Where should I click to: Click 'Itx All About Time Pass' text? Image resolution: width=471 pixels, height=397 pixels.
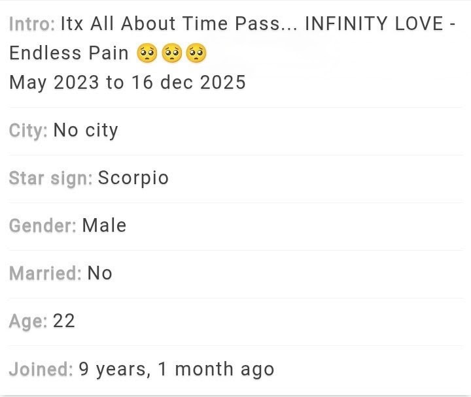[170, 24]
